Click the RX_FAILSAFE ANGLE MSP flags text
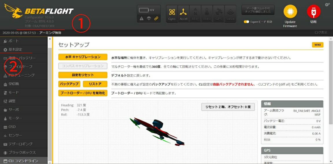Screen dimensions: 333x164 (307, 113)
